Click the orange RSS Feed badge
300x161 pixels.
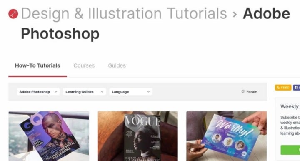click(x=283, y=88)
